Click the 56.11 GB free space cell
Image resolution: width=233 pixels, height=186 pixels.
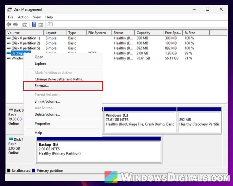tap(172, 58)
